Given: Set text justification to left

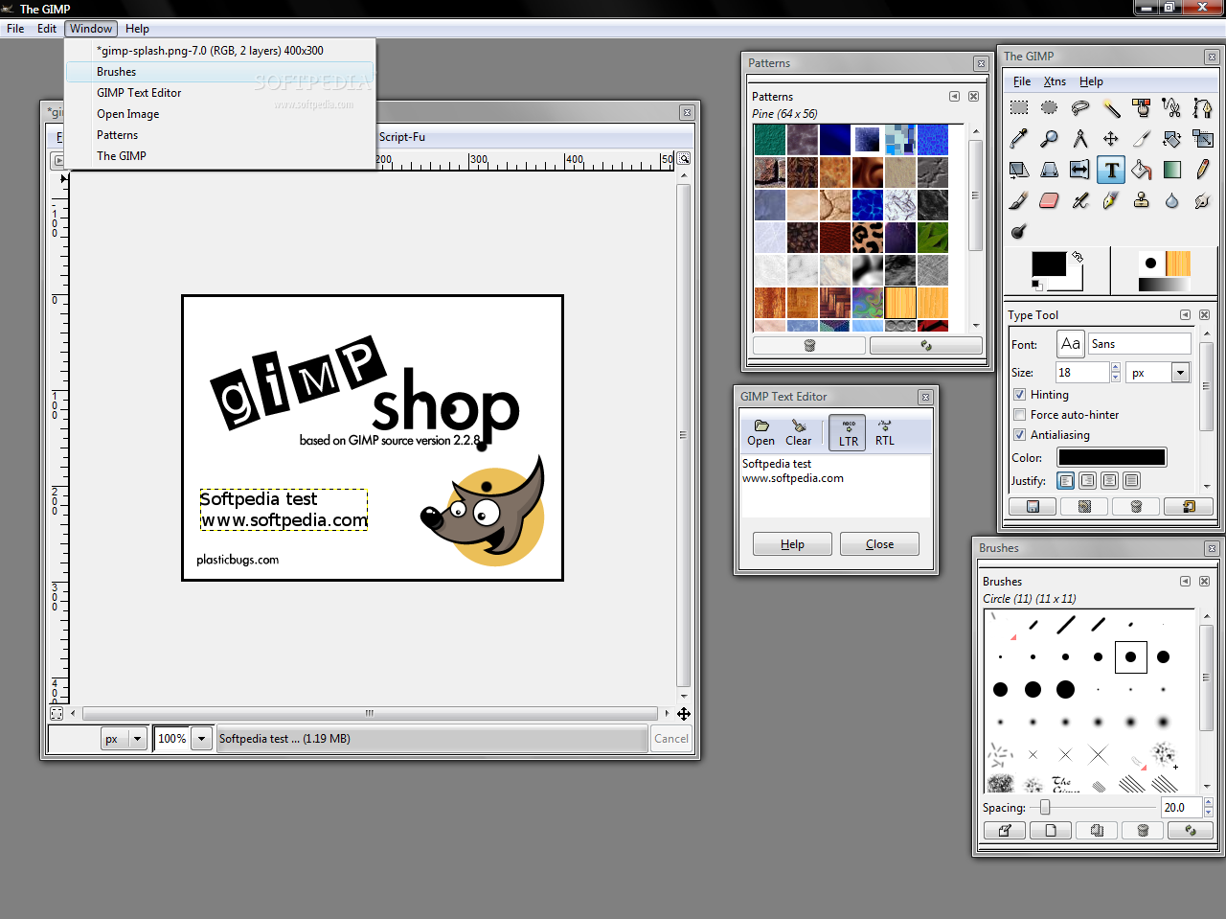Looking at the screenshot, I should (1066, 480).
